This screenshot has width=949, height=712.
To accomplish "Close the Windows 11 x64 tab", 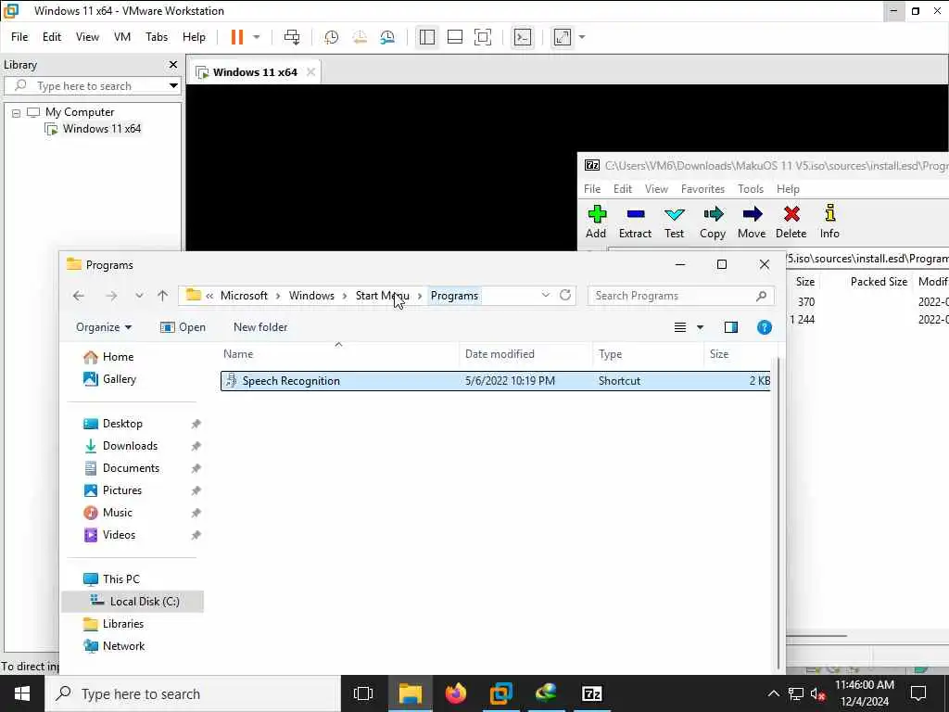I will (x=310, y=72).
